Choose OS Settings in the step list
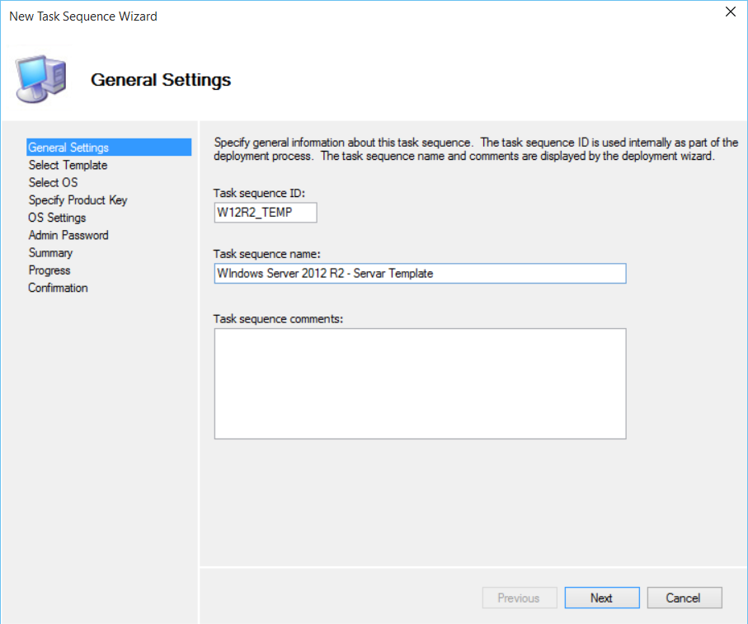The width and height of the screenshot is (748, 624). pyautogui.click(x=57, y=218)
